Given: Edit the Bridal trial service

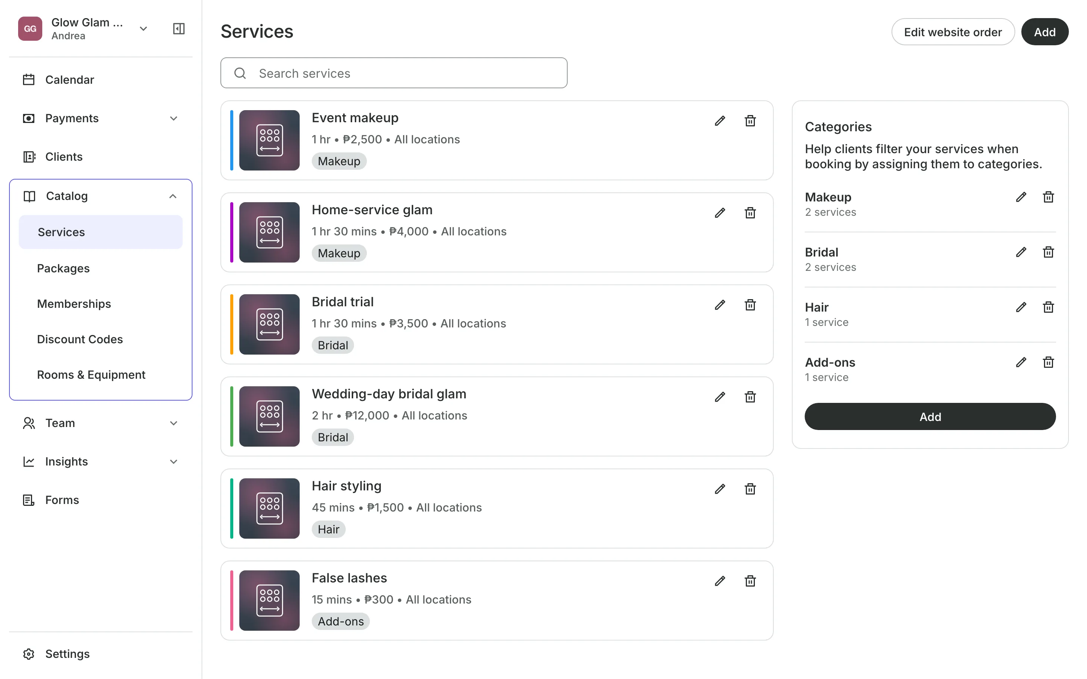Looking at the screenshot, I should pos(720,305).
